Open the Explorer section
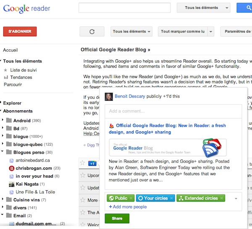The width and height of the screenshot is (252, 229). [x=12, y=103]
